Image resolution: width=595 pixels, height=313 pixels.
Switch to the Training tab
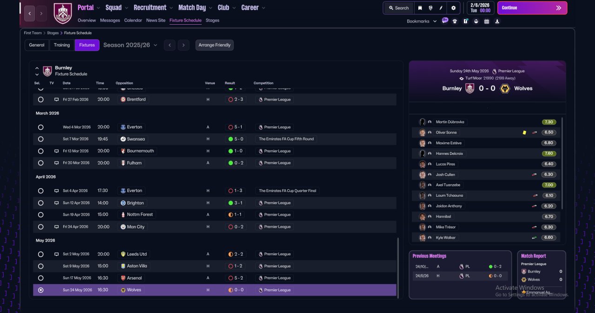62,45
